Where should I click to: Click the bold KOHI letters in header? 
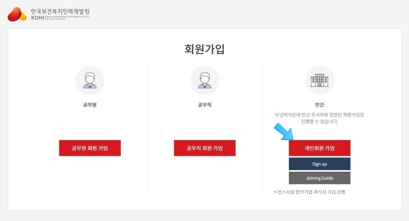(x=37, y=18)
